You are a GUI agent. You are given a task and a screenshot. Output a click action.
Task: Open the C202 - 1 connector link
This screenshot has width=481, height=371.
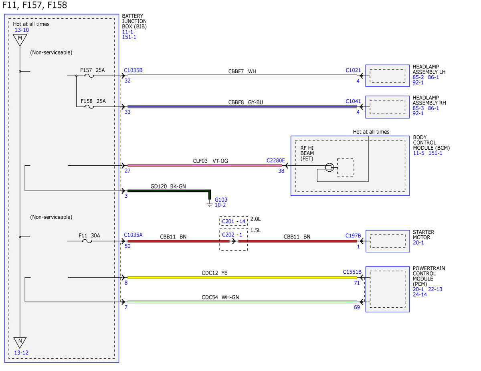coord(232,235)
